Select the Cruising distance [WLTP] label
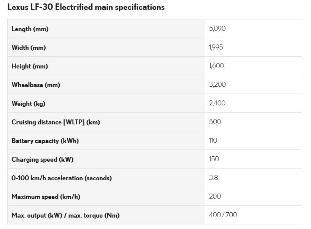 pos(56,122)
